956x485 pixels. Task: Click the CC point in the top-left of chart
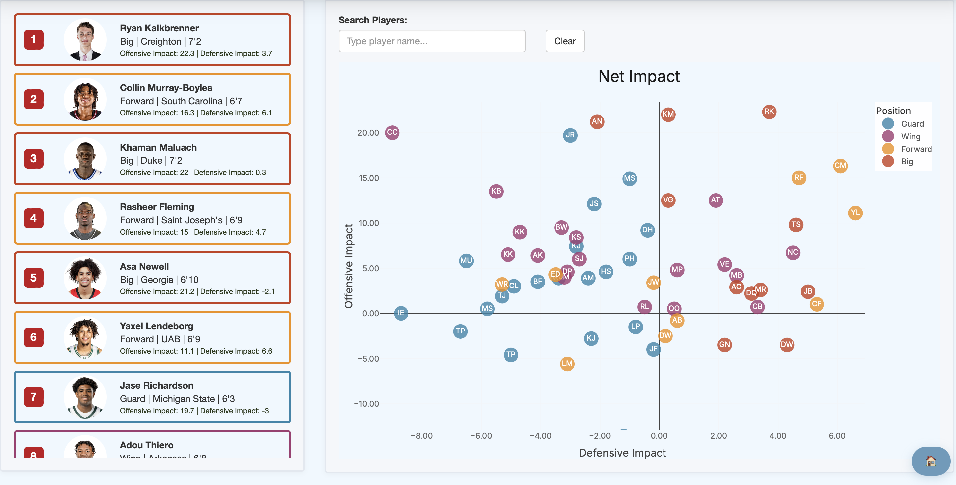pyautogui.click(x=392, y=132)
